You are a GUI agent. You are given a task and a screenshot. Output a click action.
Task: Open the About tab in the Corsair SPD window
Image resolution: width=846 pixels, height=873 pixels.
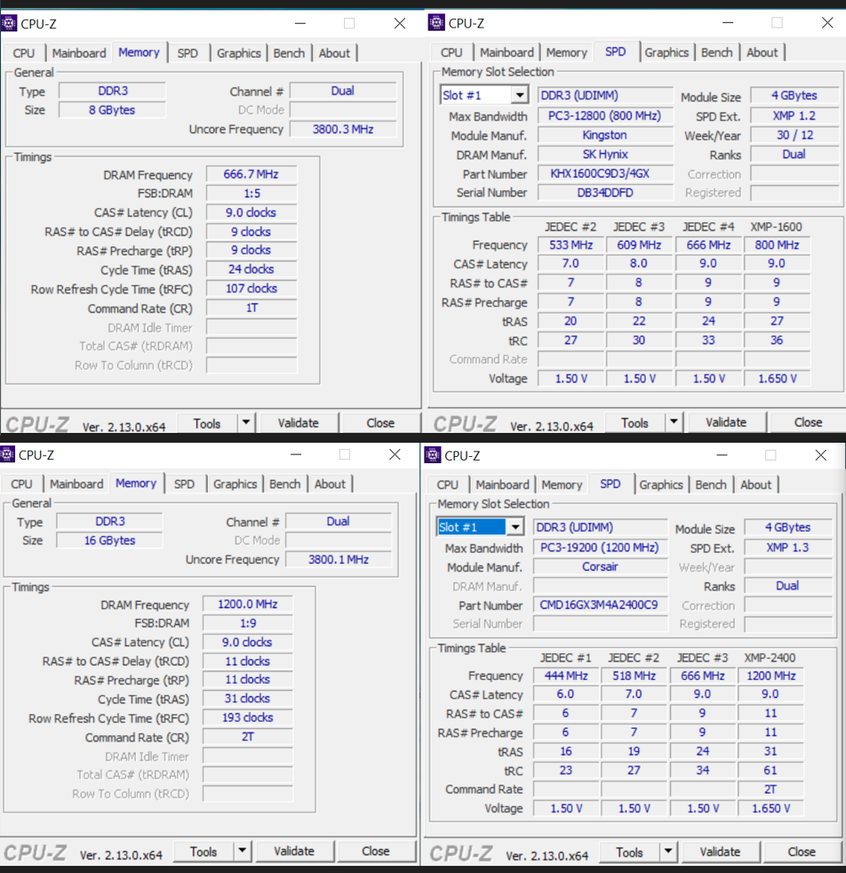tap(756, 485)
